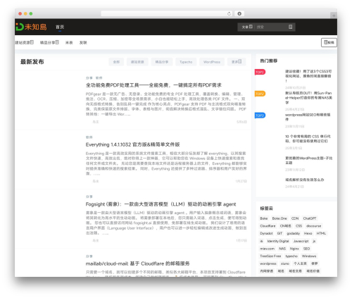Open the 全功能免费PDF处理工具 article

tap(153, 85)
